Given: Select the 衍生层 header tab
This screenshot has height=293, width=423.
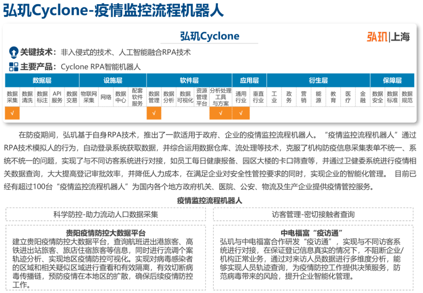Looking at the screenshot, I should [x=318, y=80].
